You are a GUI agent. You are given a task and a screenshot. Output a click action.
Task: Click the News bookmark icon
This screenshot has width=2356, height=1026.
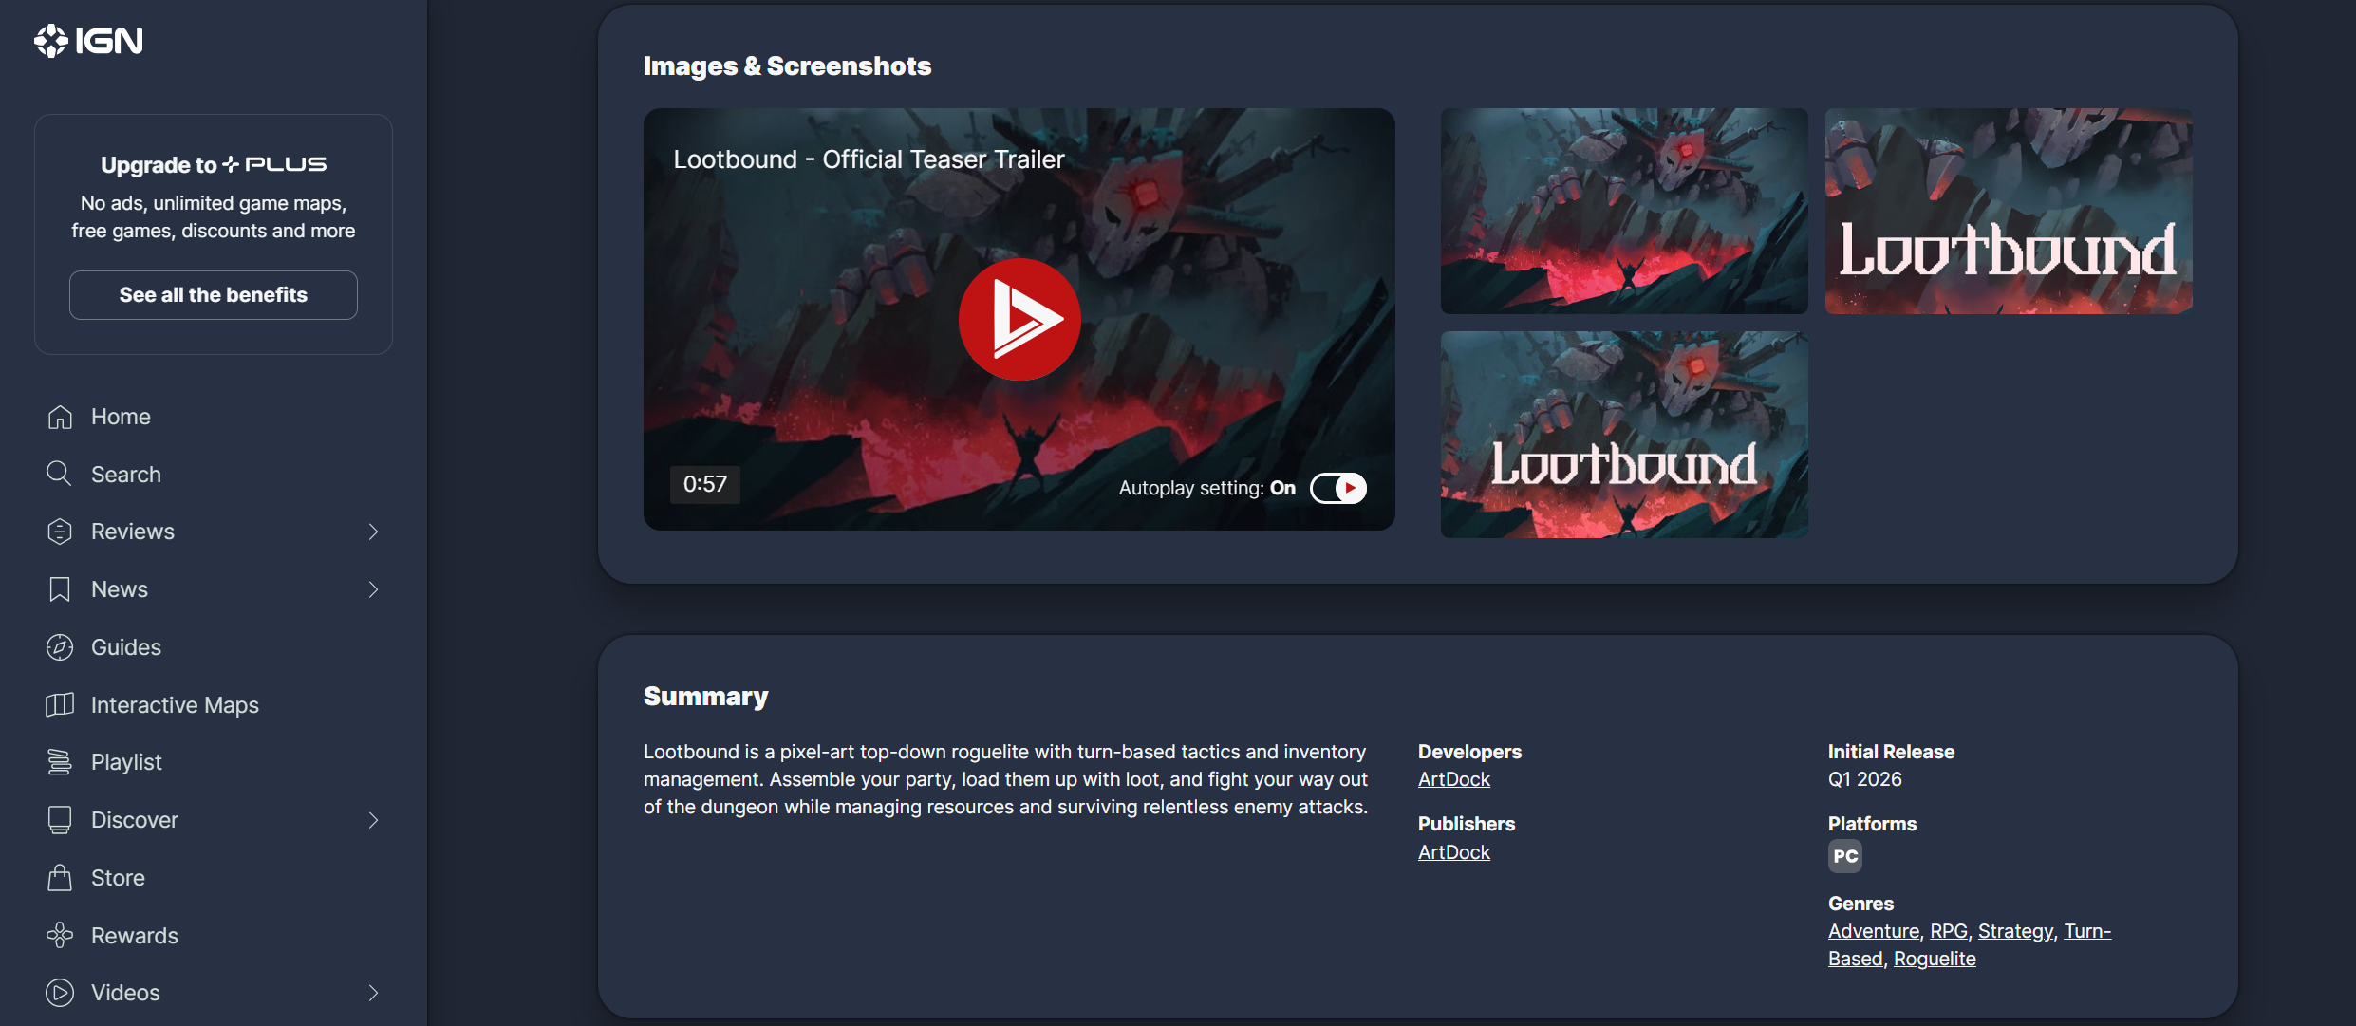pyautogui.click(x=60, y=589)
